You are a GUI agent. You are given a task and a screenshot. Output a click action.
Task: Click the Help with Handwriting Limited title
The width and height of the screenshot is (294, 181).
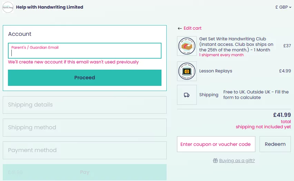point(49,7)
